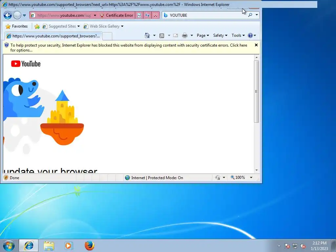Open the Windows Start menu orb
Image resolution: width=336 pixels, height=252 pixels.
coord(9,245)
